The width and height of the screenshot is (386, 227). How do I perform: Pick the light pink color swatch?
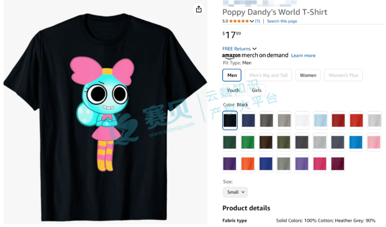[374, 142]
